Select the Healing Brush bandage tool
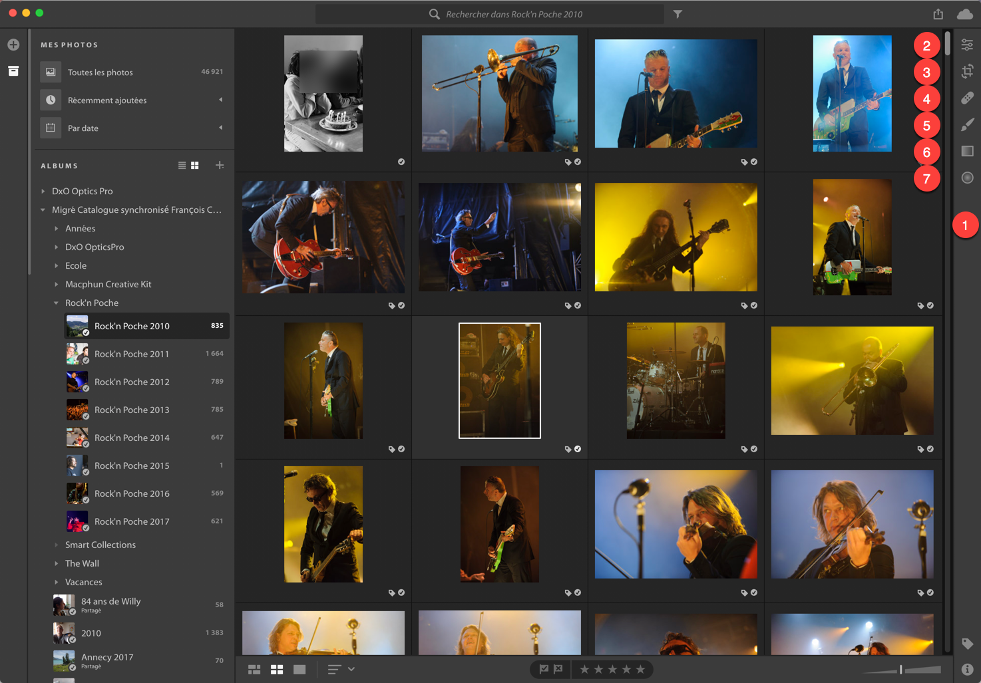 (967, 98)
